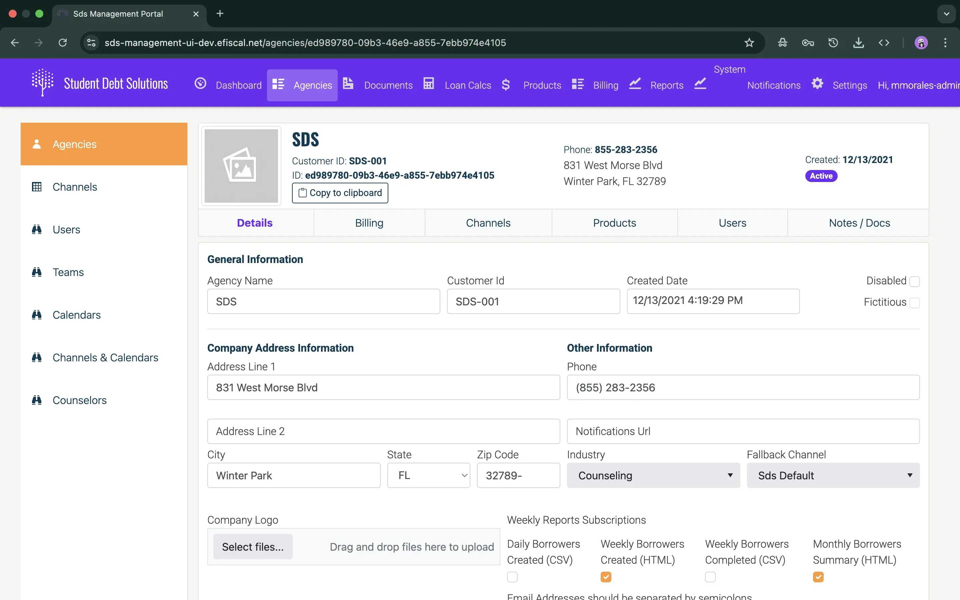Image resolution: width=960 pixels, height=600 pixels.
Task: Click the Dashboard gauge icon
Action: tap(200, 84)
